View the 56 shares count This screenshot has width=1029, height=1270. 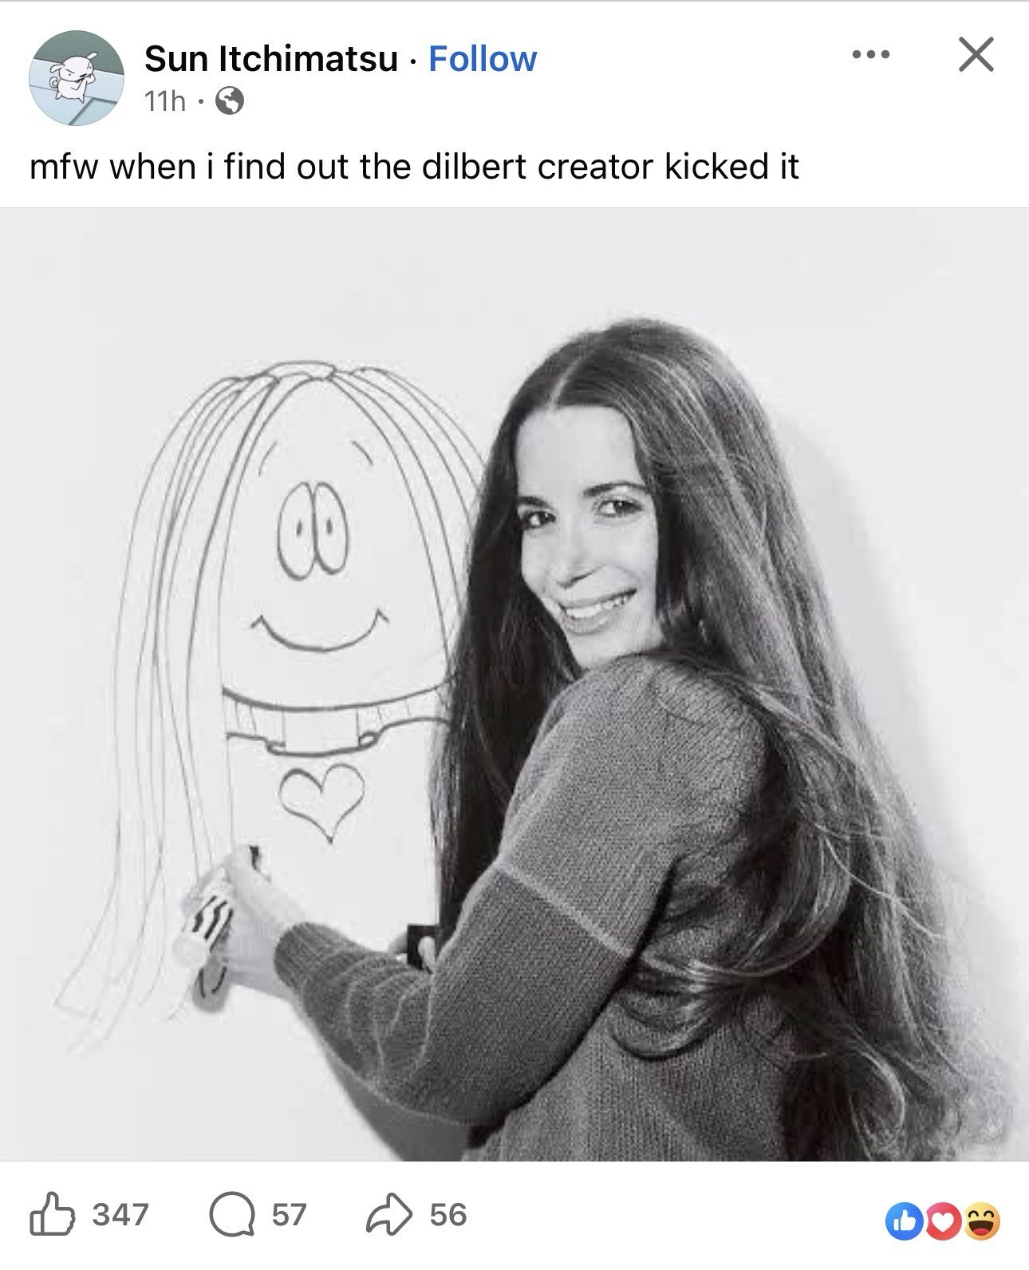click(x=447, y=1214)
